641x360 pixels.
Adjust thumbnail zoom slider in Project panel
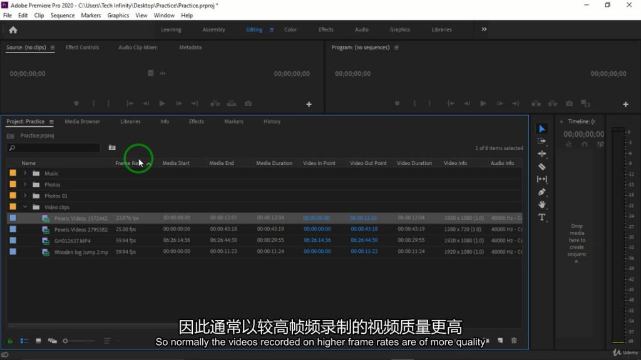78,341
